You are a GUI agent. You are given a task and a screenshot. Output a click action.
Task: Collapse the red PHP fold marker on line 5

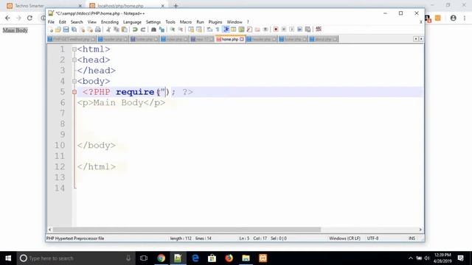click(74, 92)
